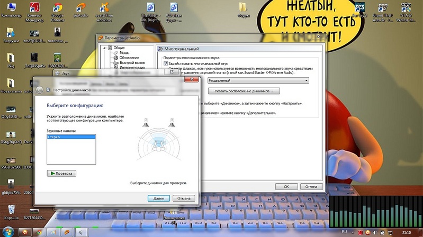Click Указать расположение динамиков button

(x=244, y=91)
